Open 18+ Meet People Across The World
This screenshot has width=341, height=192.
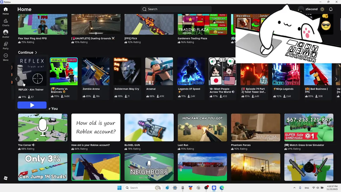(222, 71)
